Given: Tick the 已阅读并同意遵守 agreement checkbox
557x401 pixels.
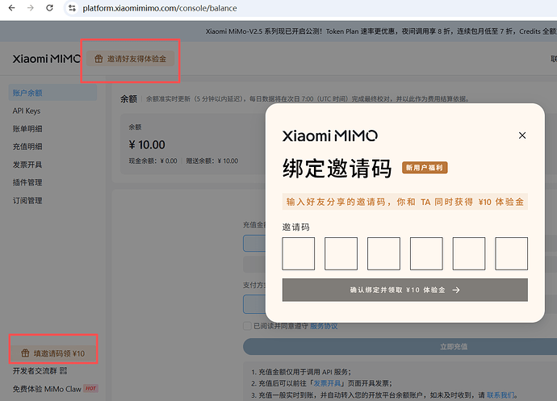Looking at the screenshot, I should (x=247, y=326).
